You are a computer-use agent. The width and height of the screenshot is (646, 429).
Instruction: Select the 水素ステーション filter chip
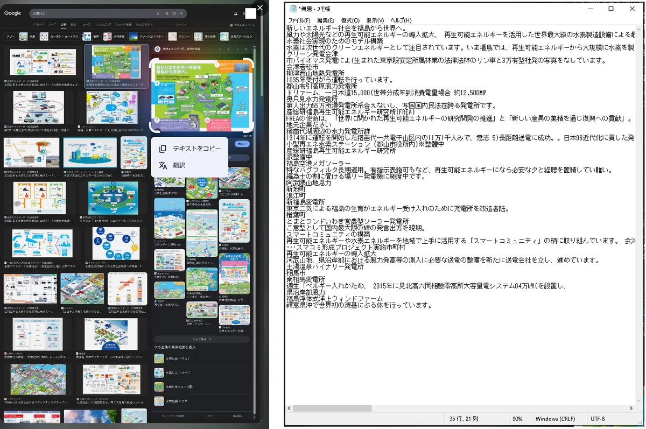coord(237,37)
